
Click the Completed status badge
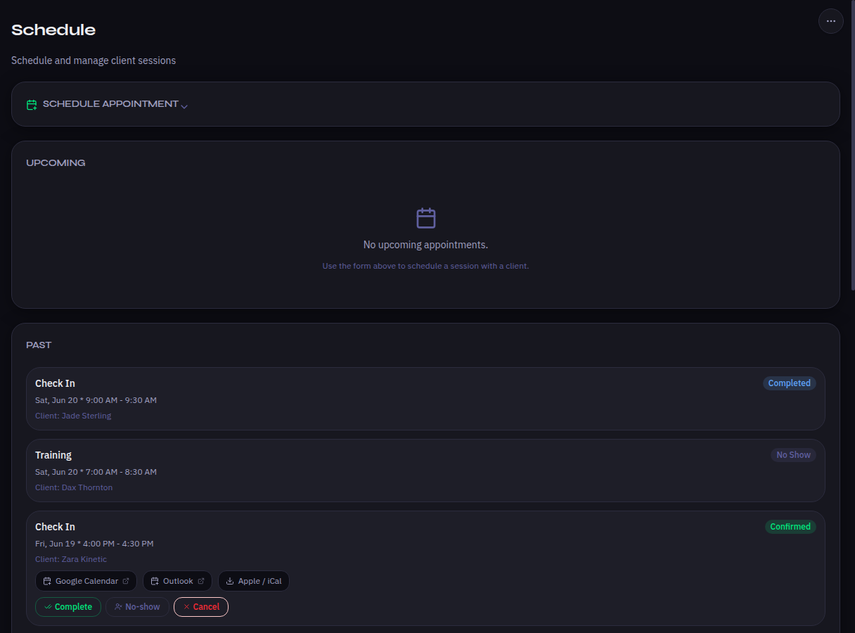point(789,383)
